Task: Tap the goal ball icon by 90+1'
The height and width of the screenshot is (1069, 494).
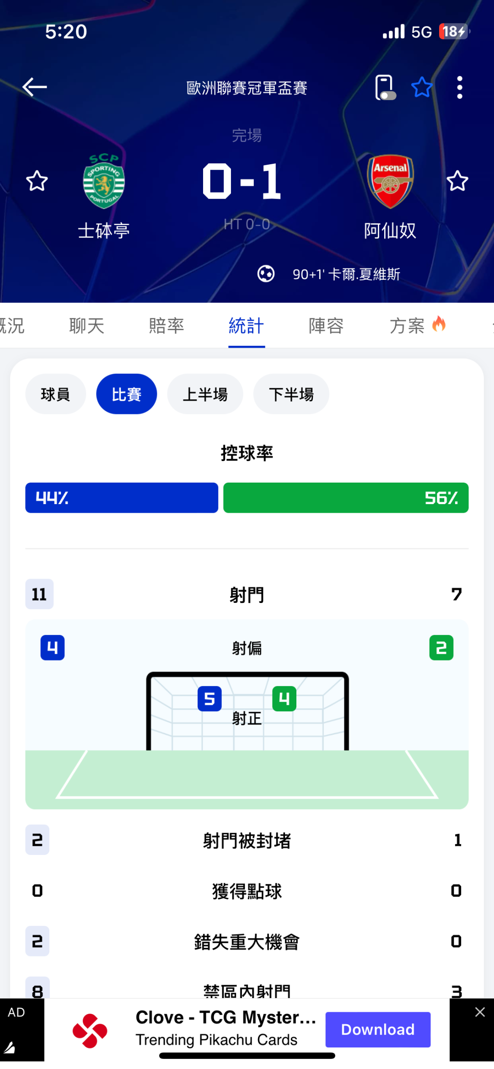Action: point(266,274)
